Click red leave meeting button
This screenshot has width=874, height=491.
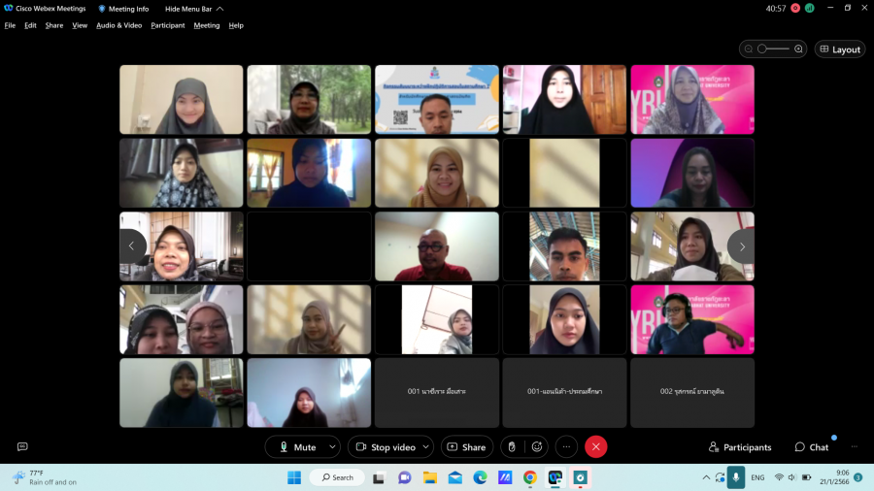[x=596, y=446]
